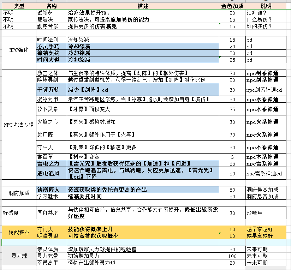Screen dimensions: 291x270
Task: Select the 同舟共济 description cell
Action: pos(138,211)
